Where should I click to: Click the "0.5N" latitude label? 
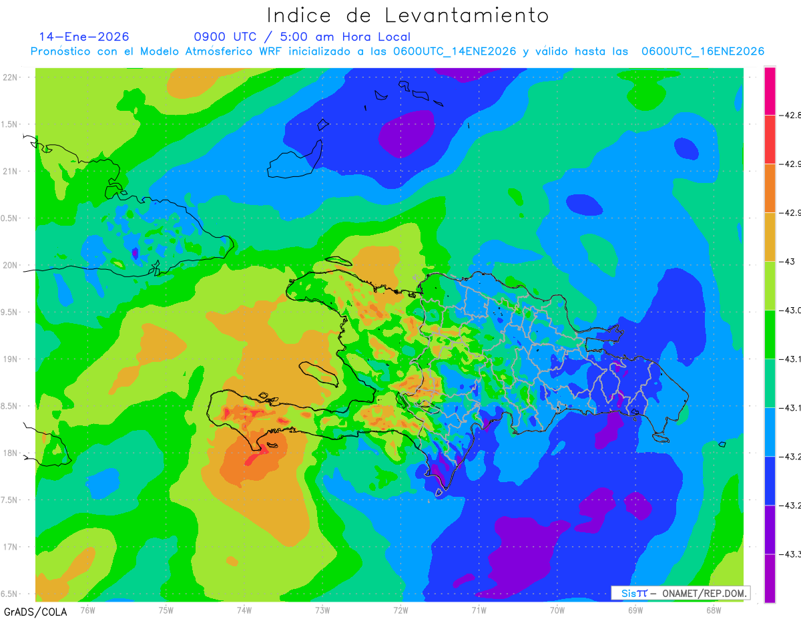pyautogui.click(x=10, y=218)
